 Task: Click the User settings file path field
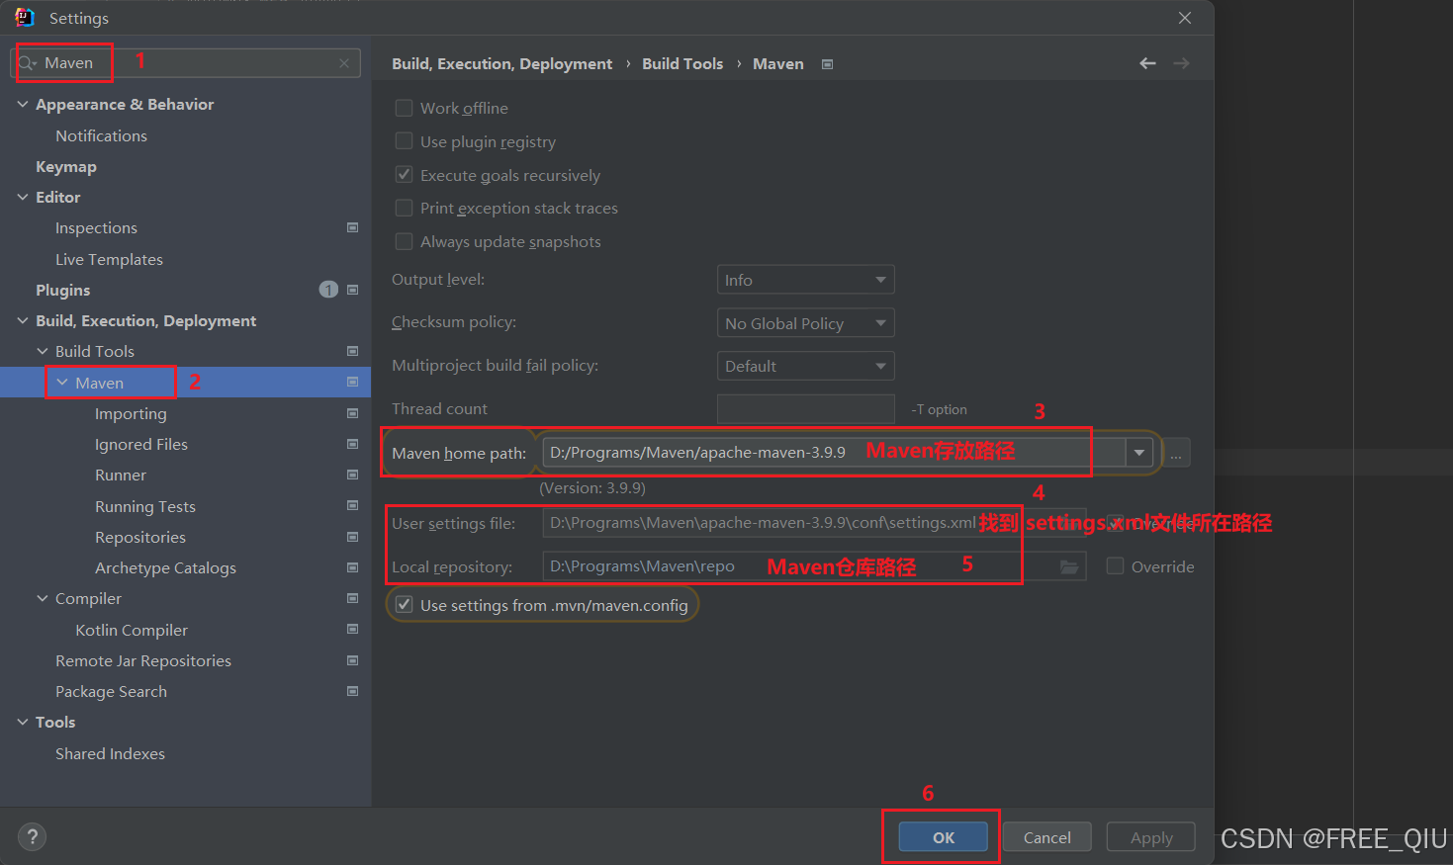(x=814, y=523)
